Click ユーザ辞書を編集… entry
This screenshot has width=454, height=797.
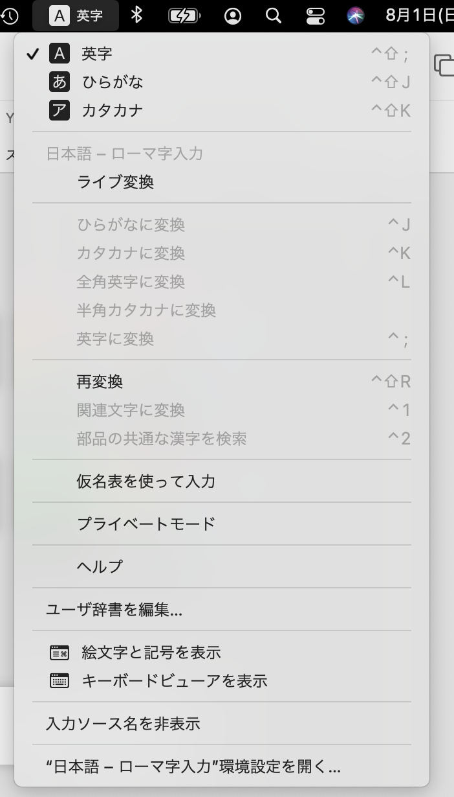tap(114, 610)
